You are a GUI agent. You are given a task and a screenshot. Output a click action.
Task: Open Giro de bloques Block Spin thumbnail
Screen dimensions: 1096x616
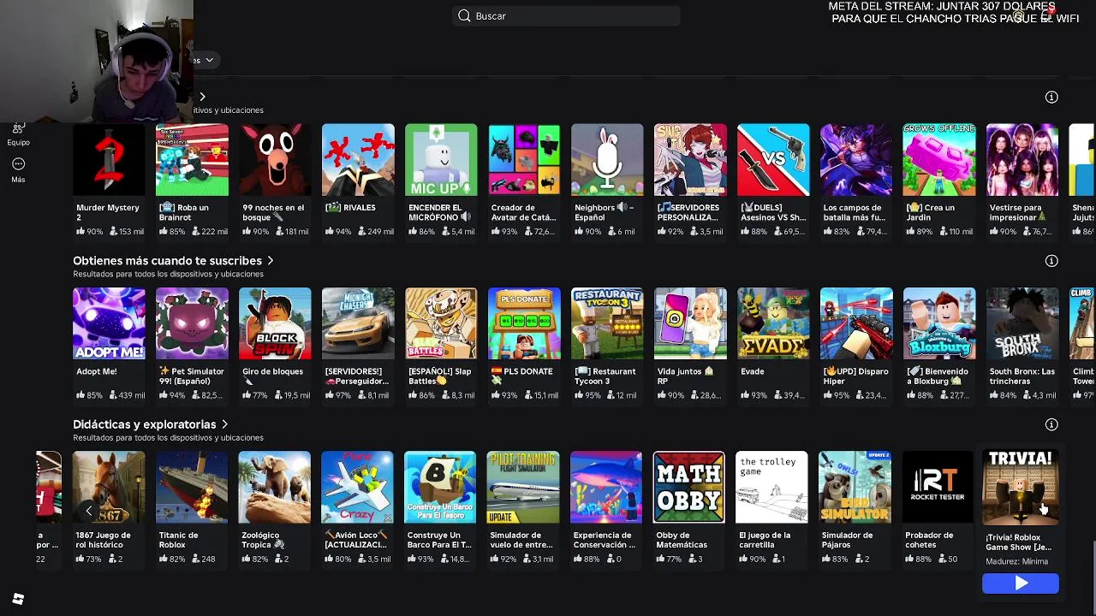275,323
